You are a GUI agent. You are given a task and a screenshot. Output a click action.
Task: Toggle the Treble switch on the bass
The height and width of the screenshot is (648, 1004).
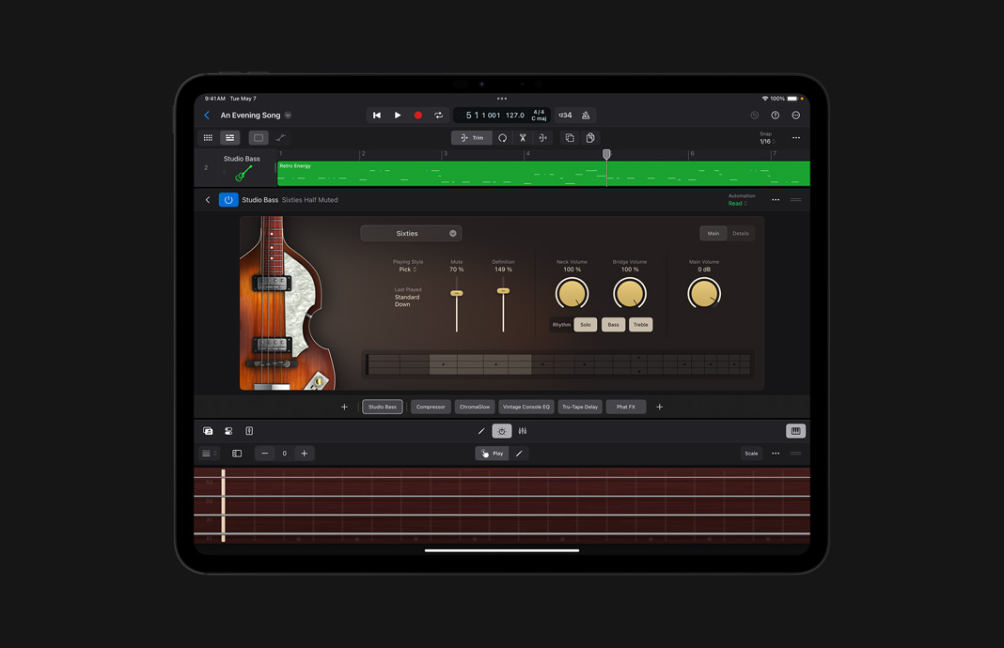pyautogui.click(x=640, y=324)
